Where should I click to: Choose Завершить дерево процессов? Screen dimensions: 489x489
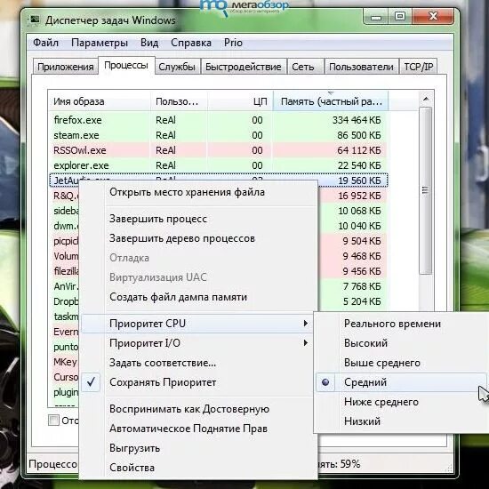coord(199,238)
